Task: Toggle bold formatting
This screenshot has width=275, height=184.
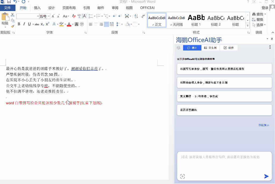Action: (19, 24)
